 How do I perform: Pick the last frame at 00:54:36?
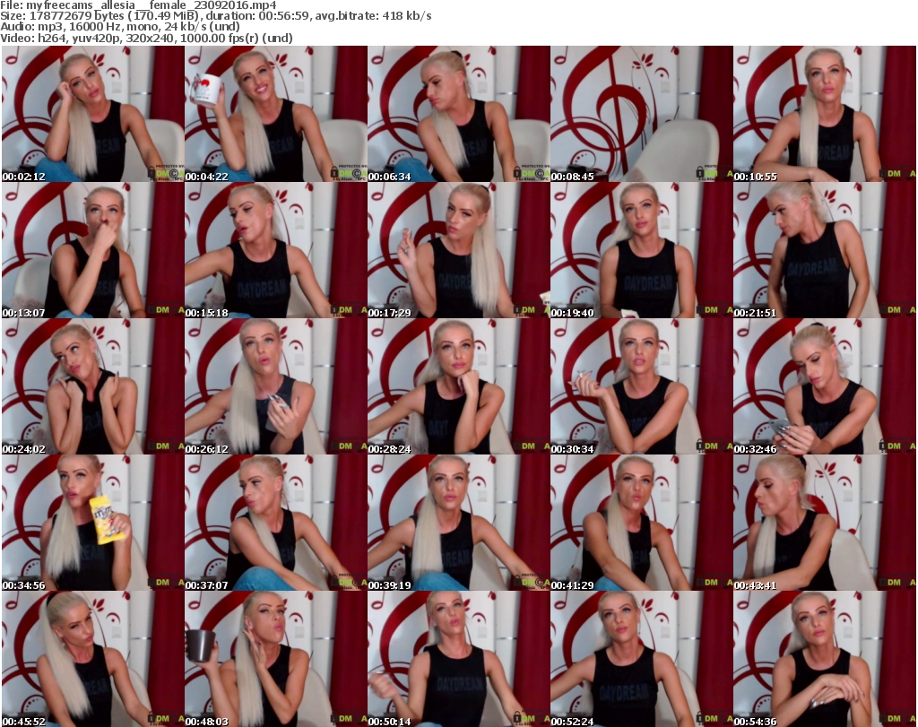tap(825, 659)
